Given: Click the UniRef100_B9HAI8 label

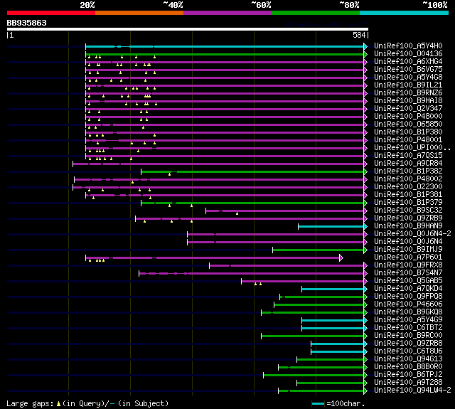Looking at the screenshot, I should (x=408, y=101).
